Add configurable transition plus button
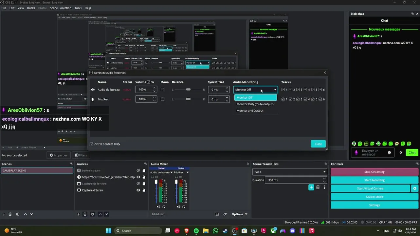 click(x=311, y=187)
